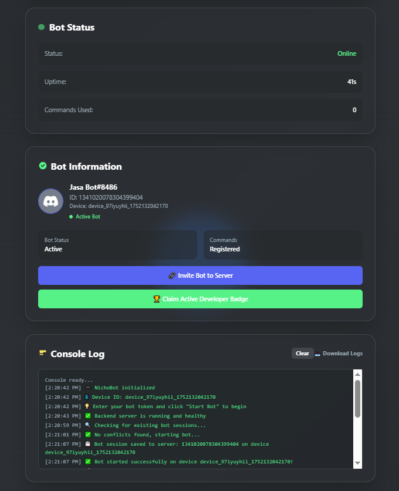Click the Bot Status Active info card
This screenshot has width=399, height=491.
click(117, 245)
